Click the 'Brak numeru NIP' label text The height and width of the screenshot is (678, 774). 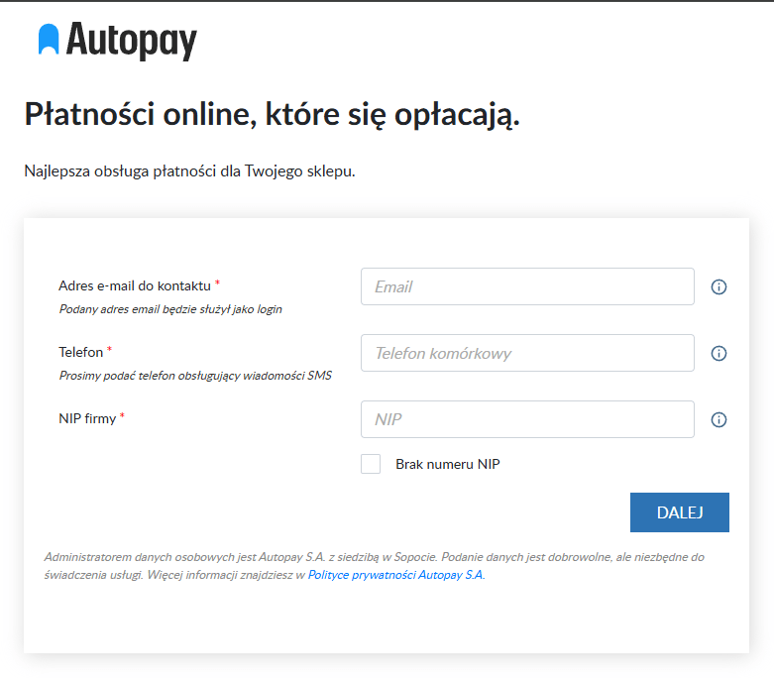(x=447, y=464)
